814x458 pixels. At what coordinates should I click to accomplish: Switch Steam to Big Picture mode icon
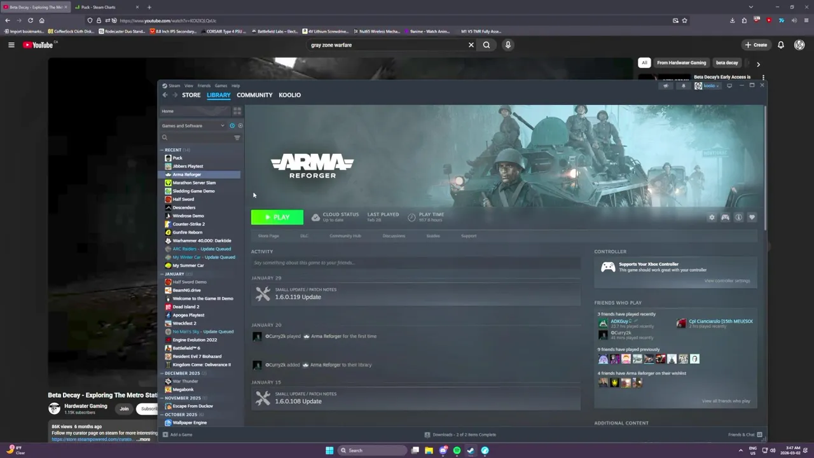click(x=729, y=85)
